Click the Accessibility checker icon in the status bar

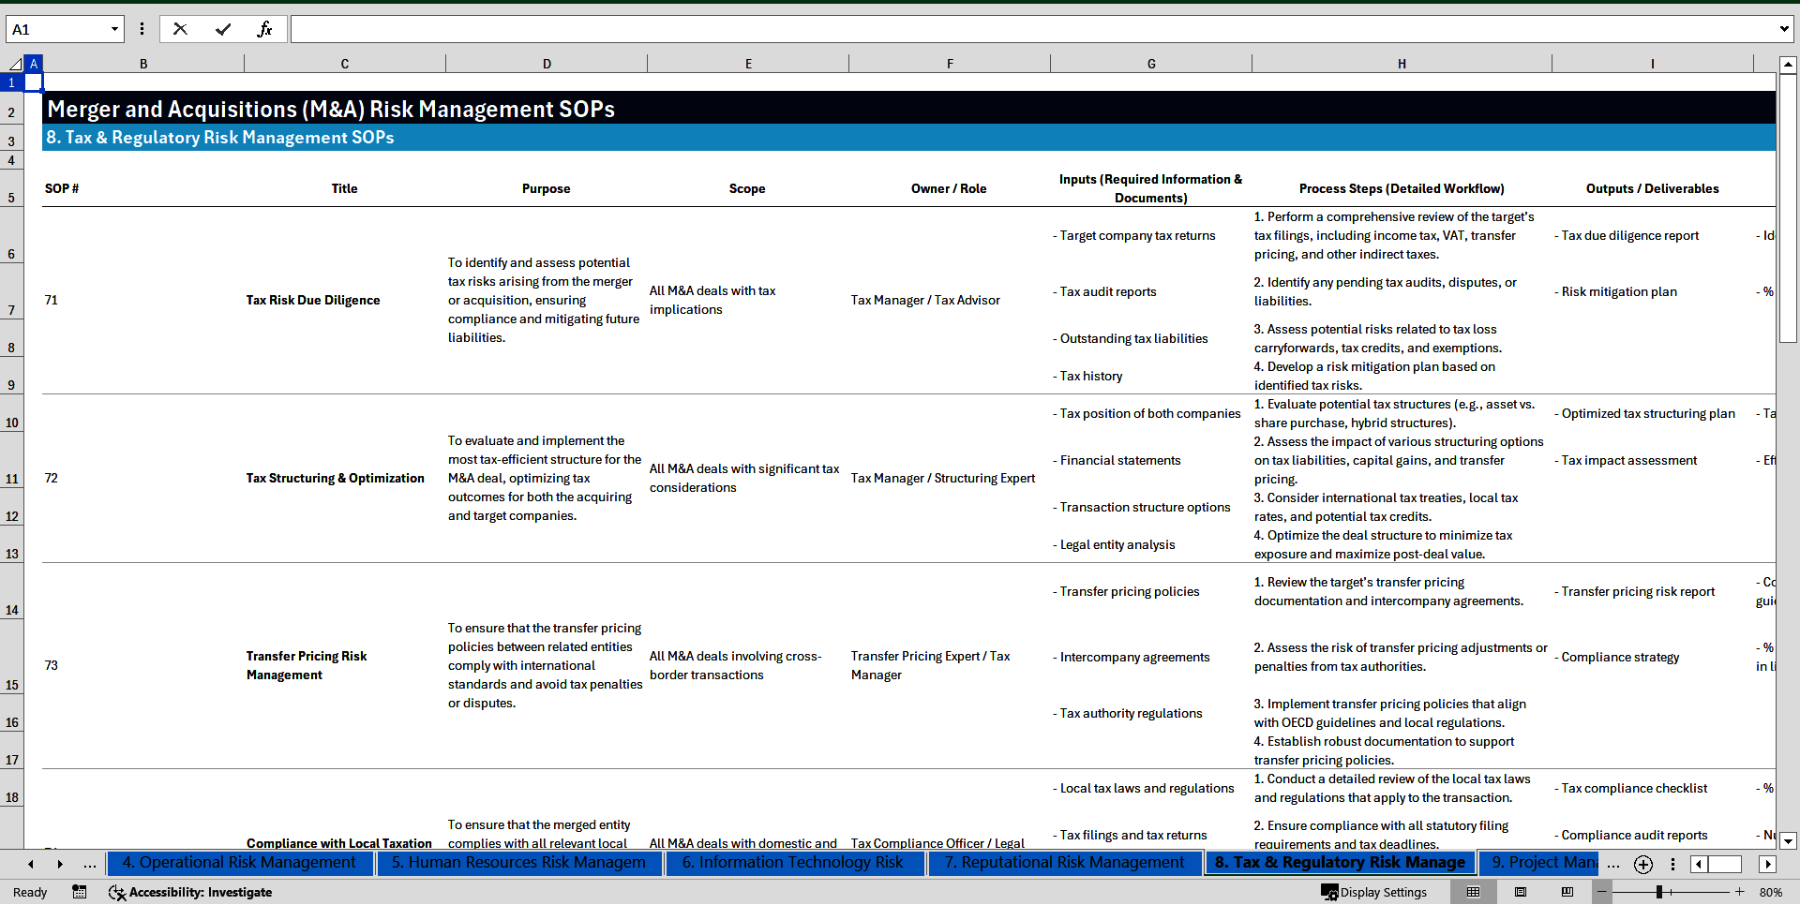click(116, 892)
